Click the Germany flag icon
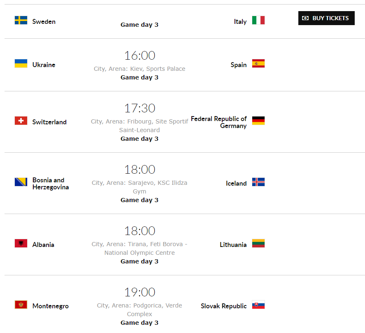The height and width of the screenshot is (333, 365). (x=258, y=121)
